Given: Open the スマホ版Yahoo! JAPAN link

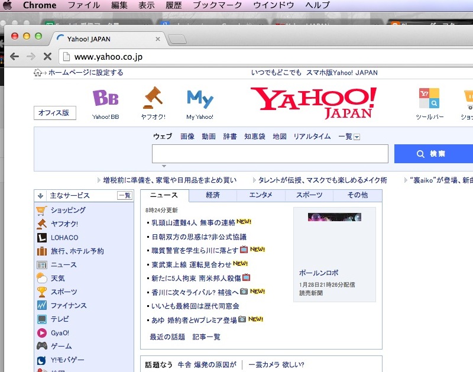Looking at the screenshot, I should pyautogui.click(x=342, y=73).
